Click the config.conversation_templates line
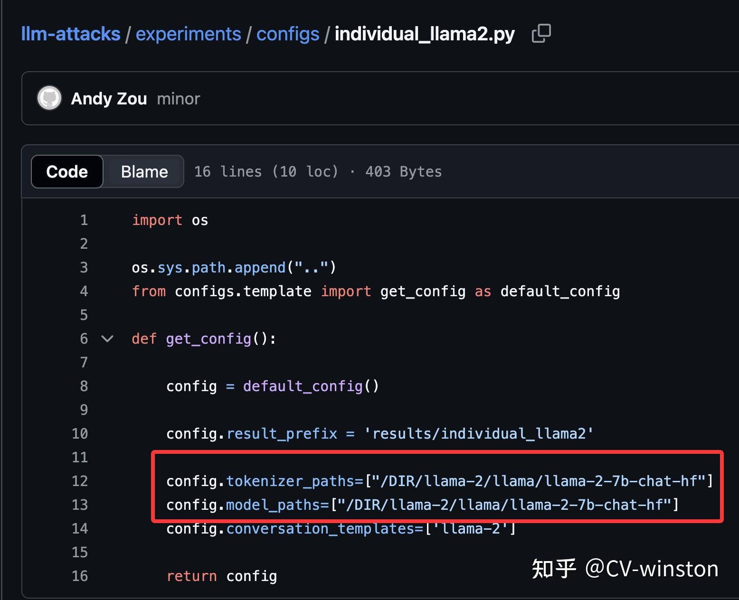Image resolution: width=739 pixels, height=600 pixels. [x=341, y=529]
